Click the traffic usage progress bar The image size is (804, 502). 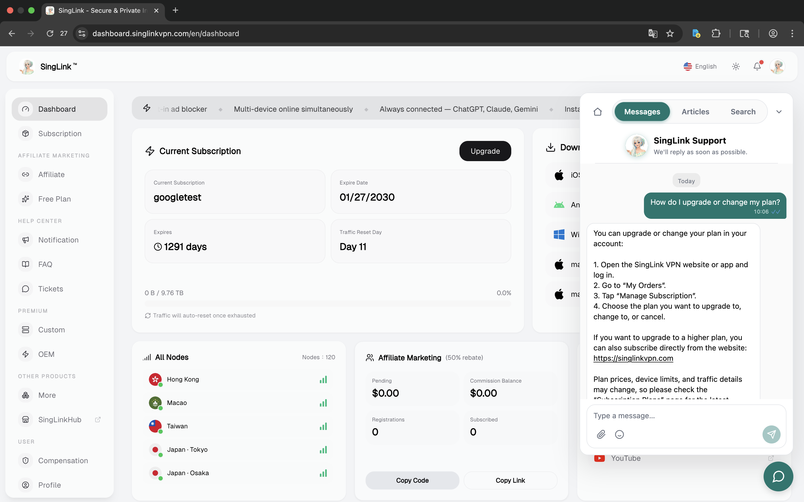click(x=328, y=303)
